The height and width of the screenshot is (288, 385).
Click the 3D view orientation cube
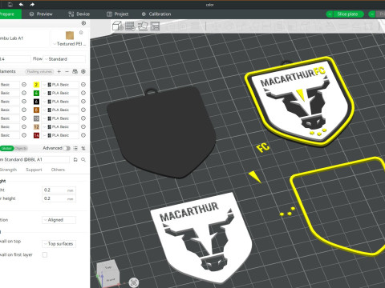(107, 273)
